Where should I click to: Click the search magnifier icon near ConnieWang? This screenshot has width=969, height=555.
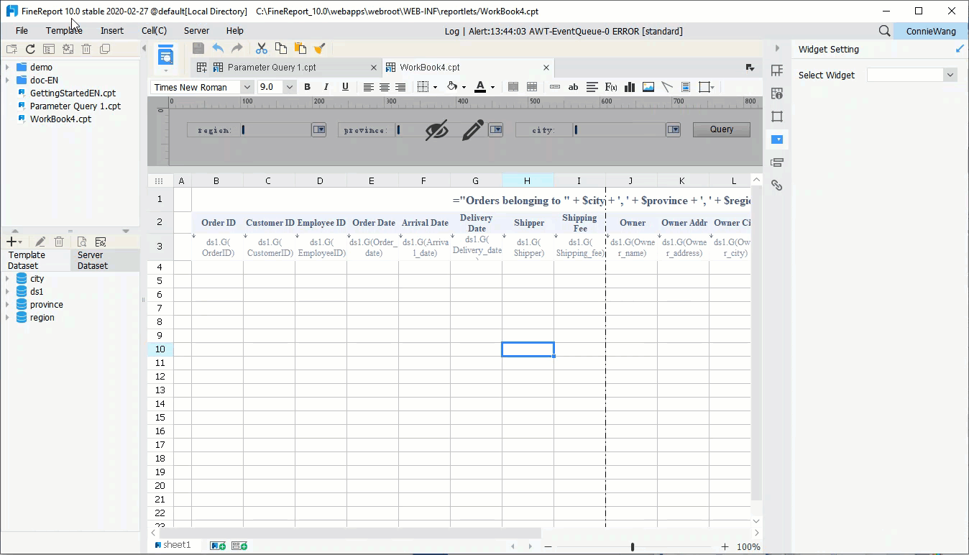click(x=885, y=31)
